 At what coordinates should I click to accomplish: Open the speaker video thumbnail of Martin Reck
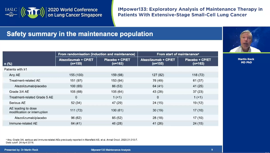pyautogui.click(x=246, y=39)
